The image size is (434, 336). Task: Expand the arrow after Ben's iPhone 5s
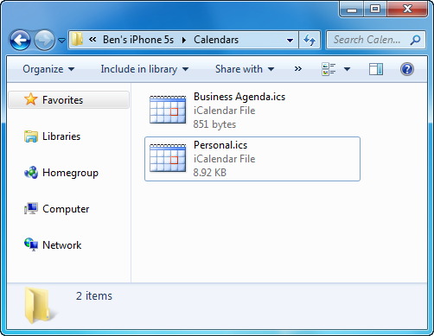click(184, 40)
